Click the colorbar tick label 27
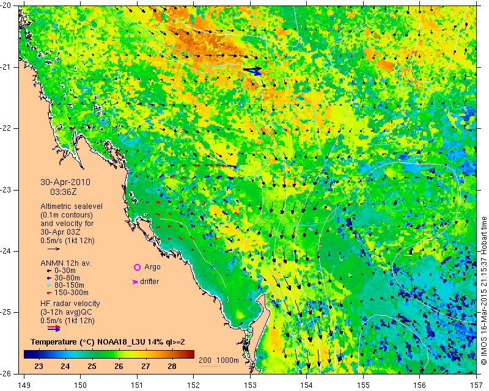Image resolution: width=489 pixels, height=391 pixels. (x=145, y=367)
